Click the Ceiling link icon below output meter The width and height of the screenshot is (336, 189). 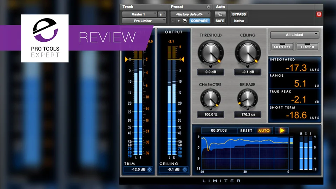(x=185, y=169)
